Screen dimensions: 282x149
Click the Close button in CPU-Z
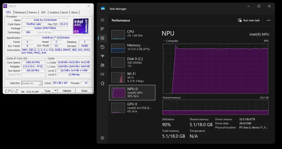(x=84, y=91)
